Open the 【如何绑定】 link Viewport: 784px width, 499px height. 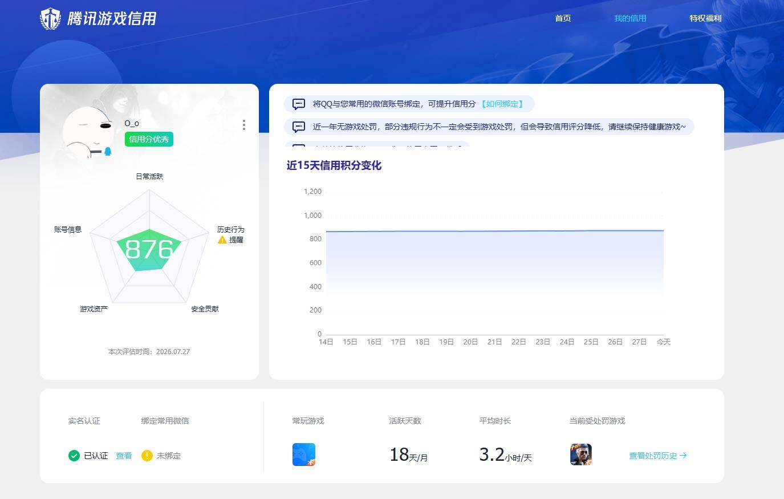point(502,104)
